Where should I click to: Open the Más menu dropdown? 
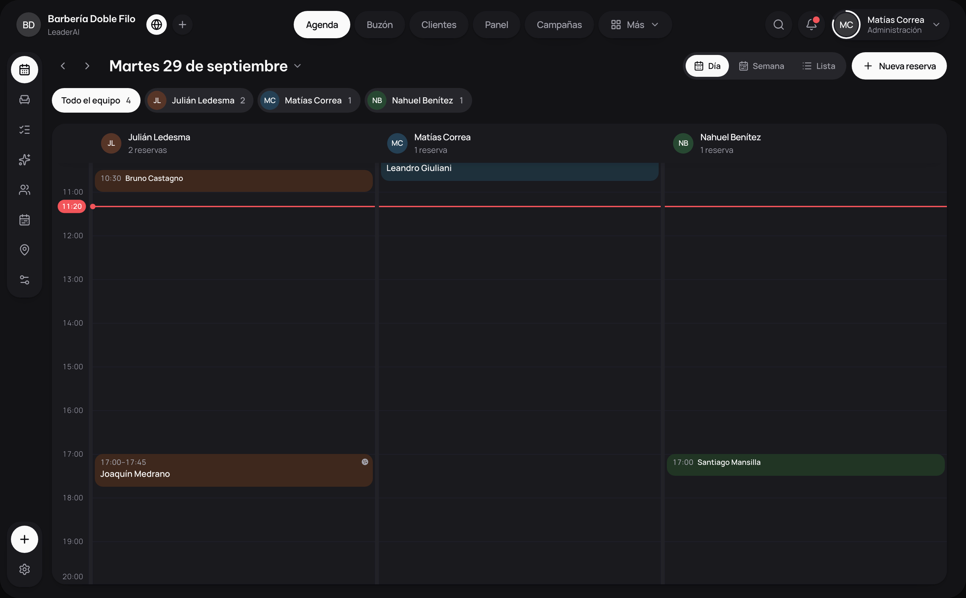(635, 25)
